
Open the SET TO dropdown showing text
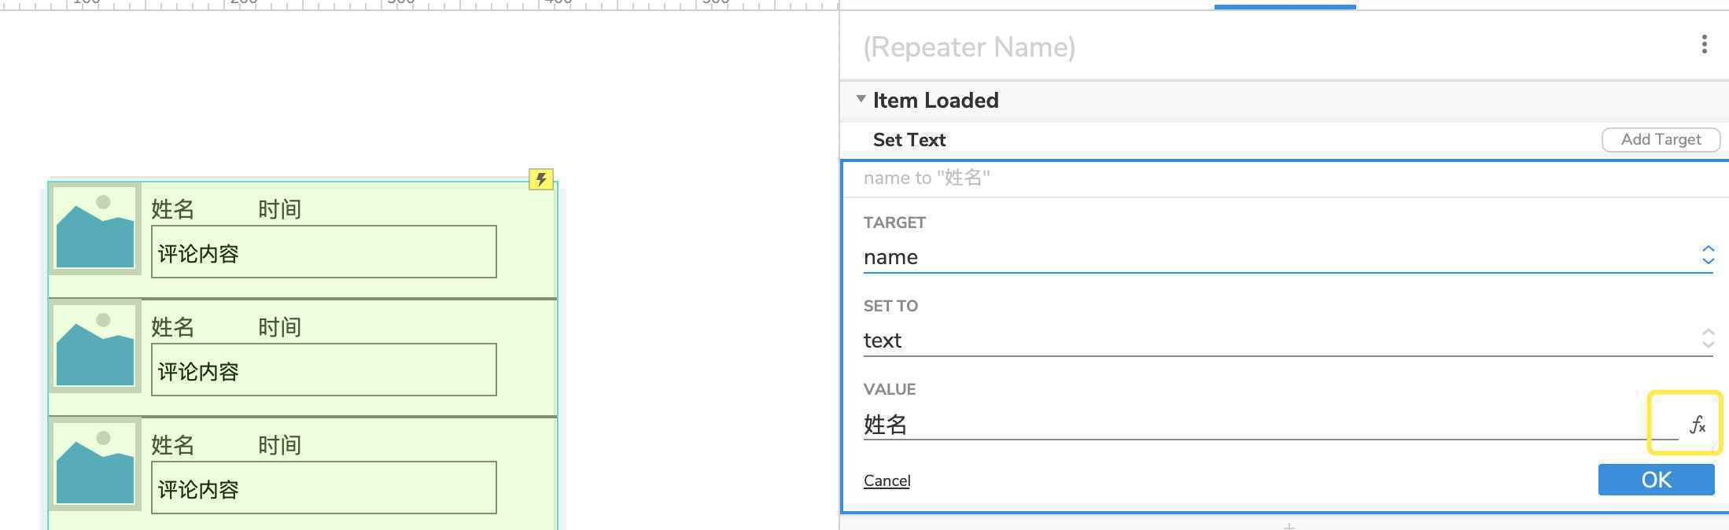tap(1288, 340)
